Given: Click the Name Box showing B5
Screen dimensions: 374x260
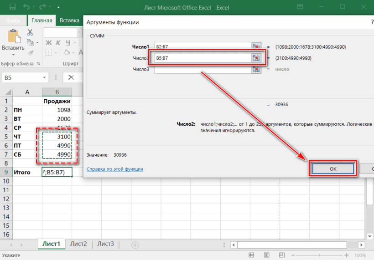Looking at the screenshot, I should tap(22, 77).
